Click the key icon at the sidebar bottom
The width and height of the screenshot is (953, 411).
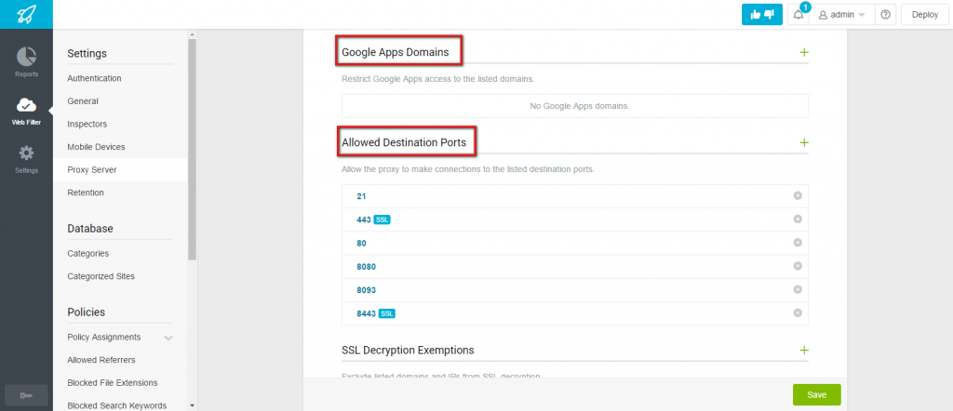[x=26, y=396]
